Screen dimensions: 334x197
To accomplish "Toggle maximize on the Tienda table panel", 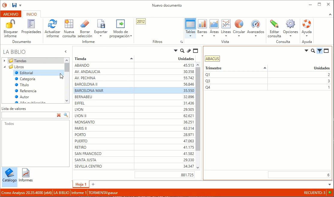I will click(195, 51).
